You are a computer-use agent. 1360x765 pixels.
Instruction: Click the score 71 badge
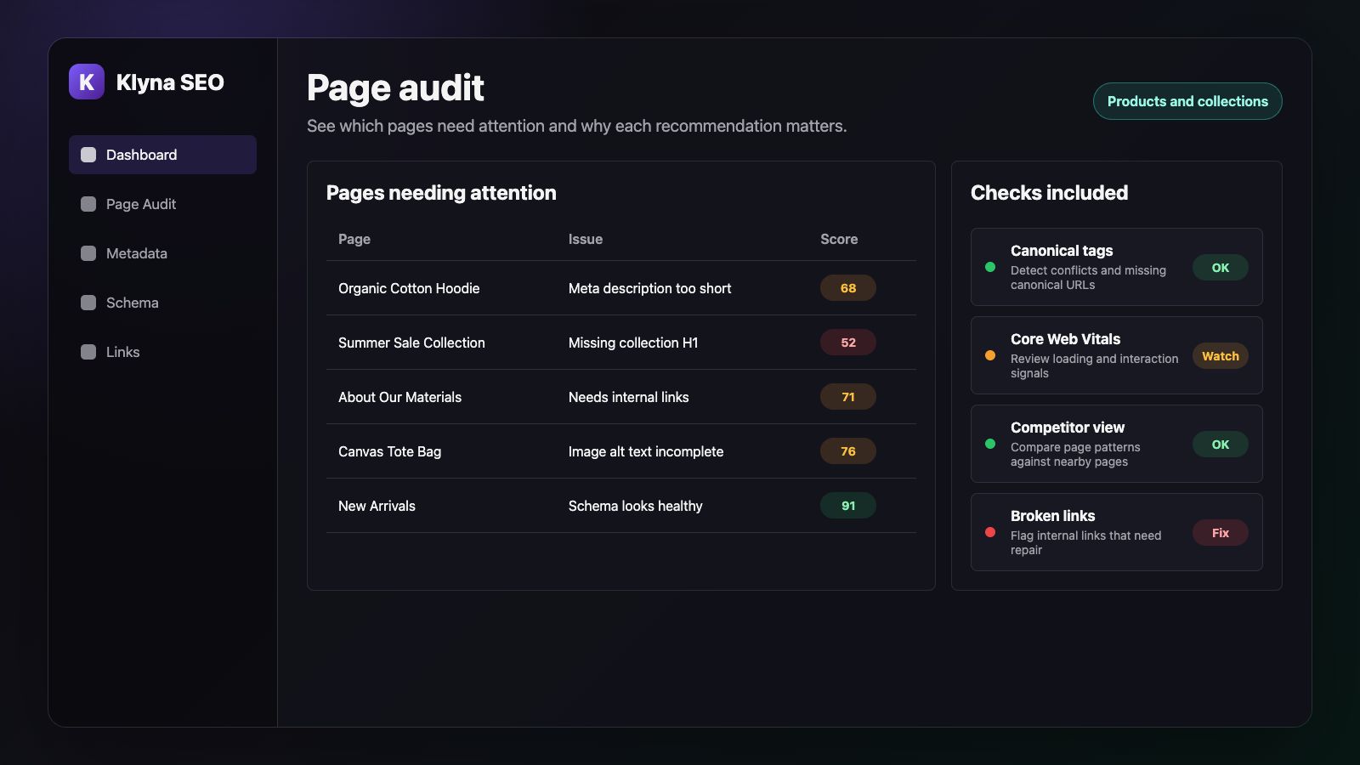[x=848, y=397]
